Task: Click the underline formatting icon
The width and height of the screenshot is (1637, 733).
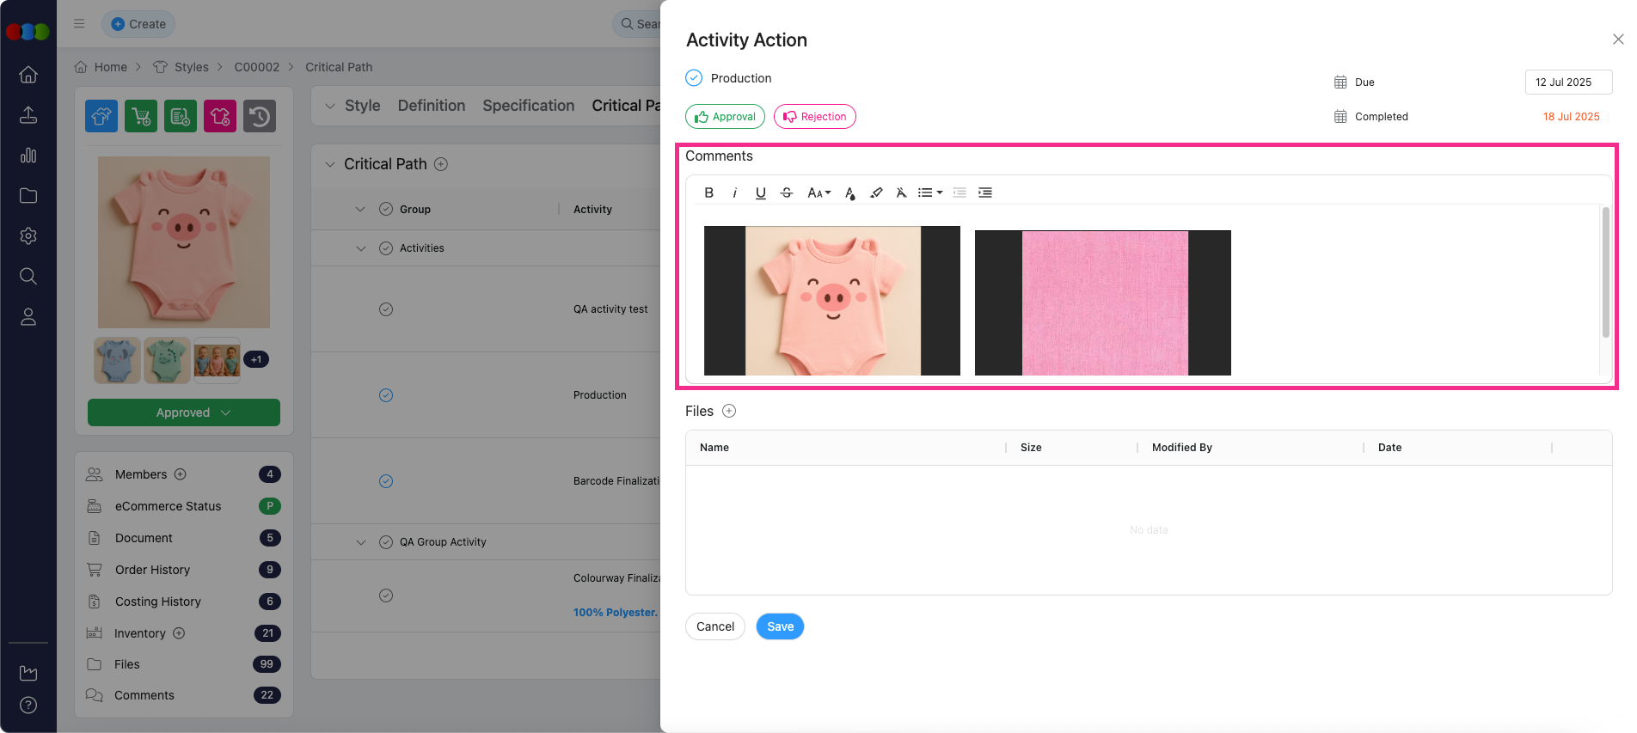Action: point(760,192)
